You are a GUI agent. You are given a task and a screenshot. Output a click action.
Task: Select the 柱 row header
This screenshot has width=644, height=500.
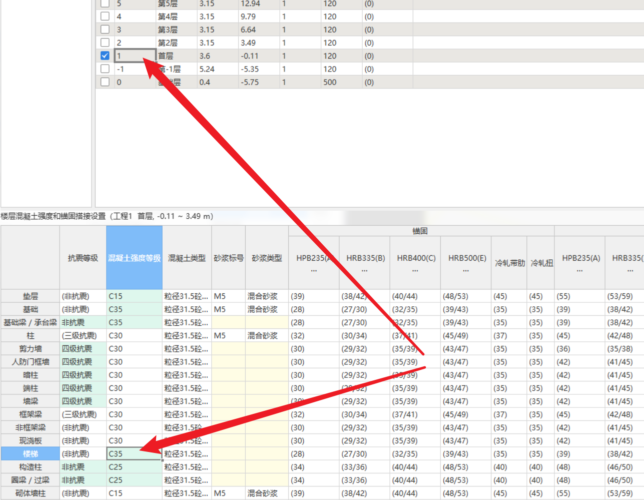click(x=31, y=335)
